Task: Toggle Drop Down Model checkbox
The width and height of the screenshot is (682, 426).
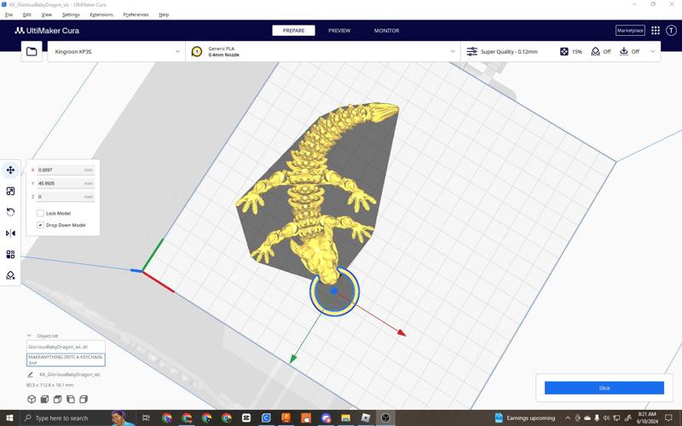Action: pyautogui.click(x=40, y=225)
